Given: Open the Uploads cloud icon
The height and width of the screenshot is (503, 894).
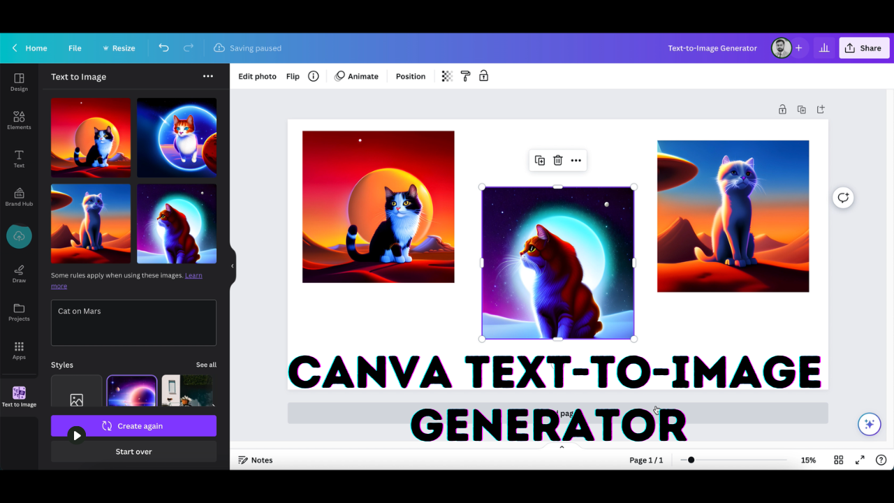Looking at the screenshot, I should (x=19, y=236).
